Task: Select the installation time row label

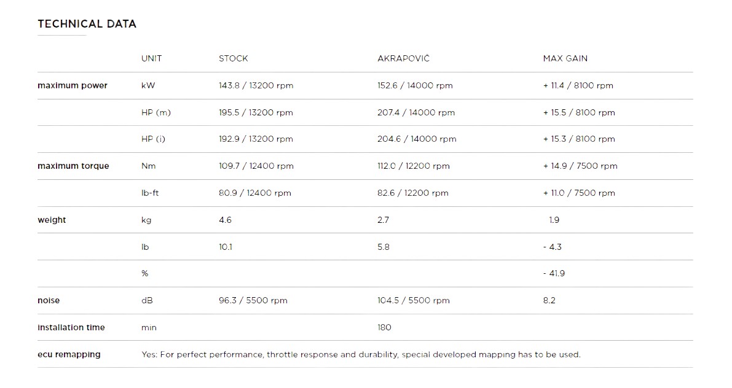Action: pos(71,327)
